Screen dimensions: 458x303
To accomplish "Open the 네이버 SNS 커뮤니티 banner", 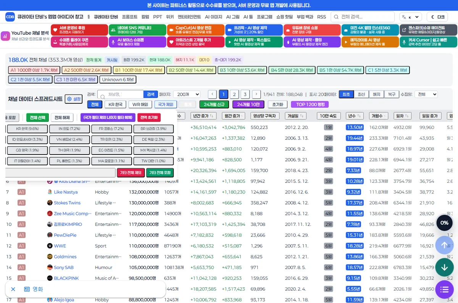I will (x=137, y=30).
